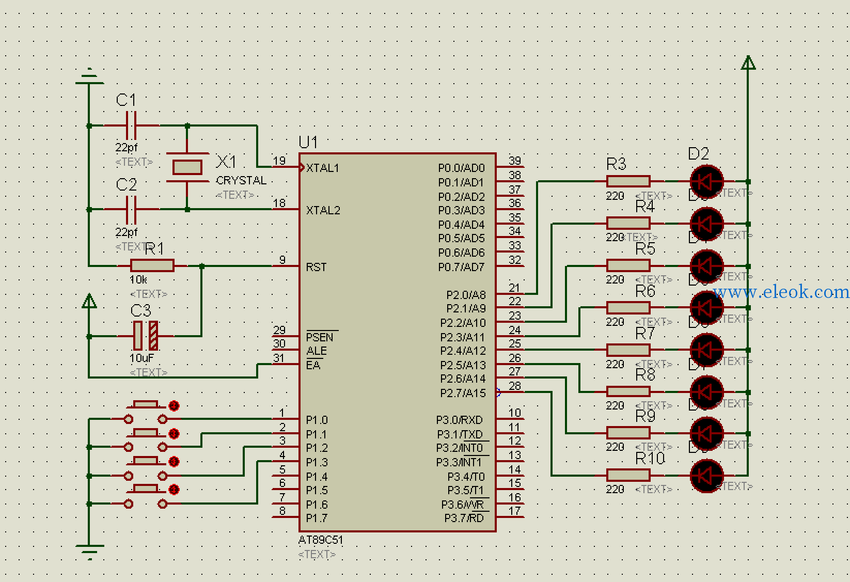Toggle the latch dot of the P1.2 button
This screenshot has width=850, height=582.
(x=174, y=462)
